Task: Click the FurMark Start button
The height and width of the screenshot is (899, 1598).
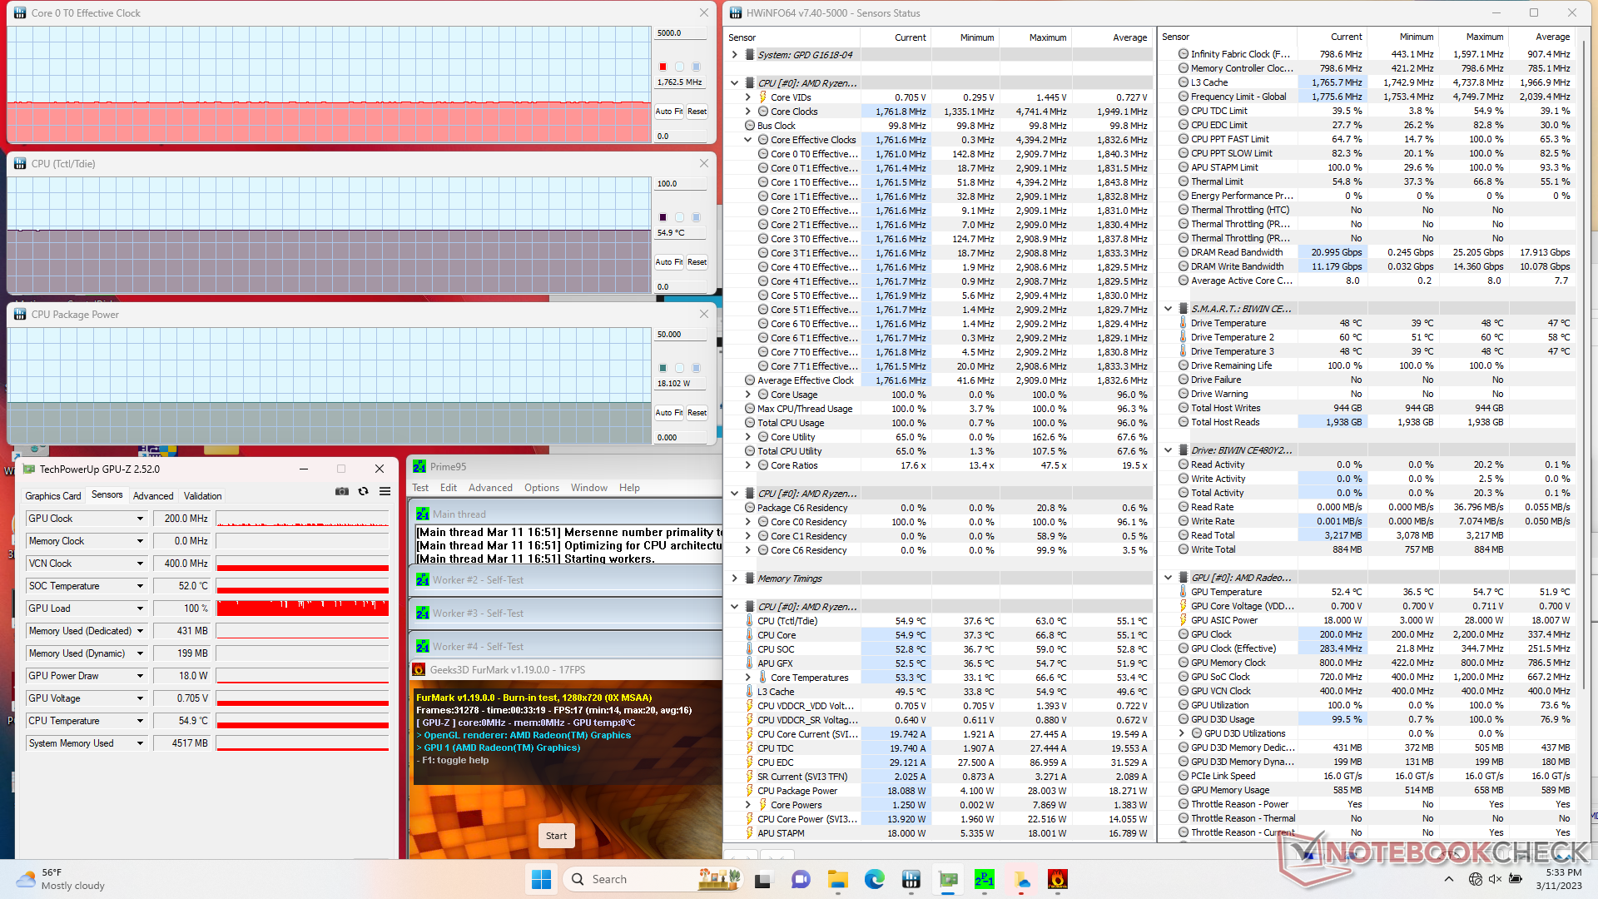Action: 556,836
